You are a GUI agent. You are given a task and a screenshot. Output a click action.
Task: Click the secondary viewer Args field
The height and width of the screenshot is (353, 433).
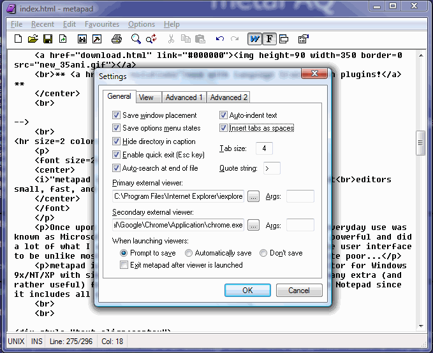point(300,225)
